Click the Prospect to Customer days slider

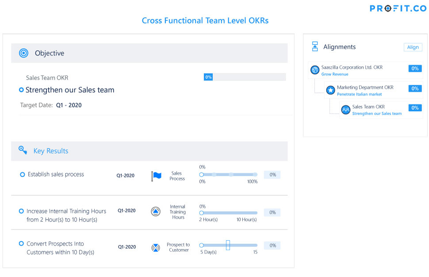click(x=229, y=245)
